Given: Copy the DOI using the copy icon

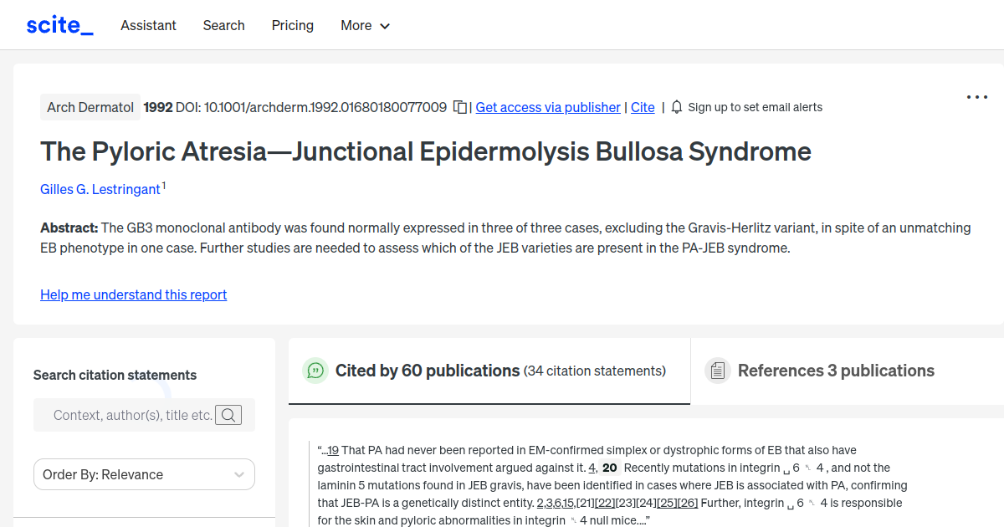Looking at the screenshot, I should click(459, 107).
